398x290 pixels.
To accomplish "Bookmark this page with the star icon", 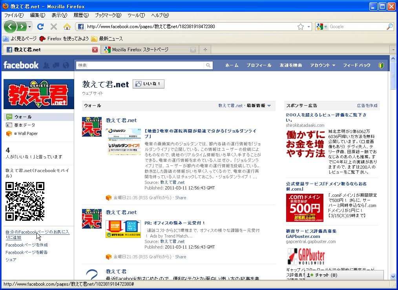I will tap(301, 27).
